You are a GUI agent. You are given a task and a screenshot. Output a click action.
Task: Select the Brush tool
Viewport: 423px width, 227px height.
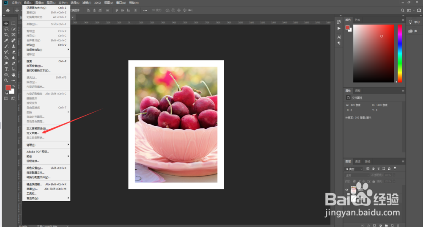coord(6,46)
